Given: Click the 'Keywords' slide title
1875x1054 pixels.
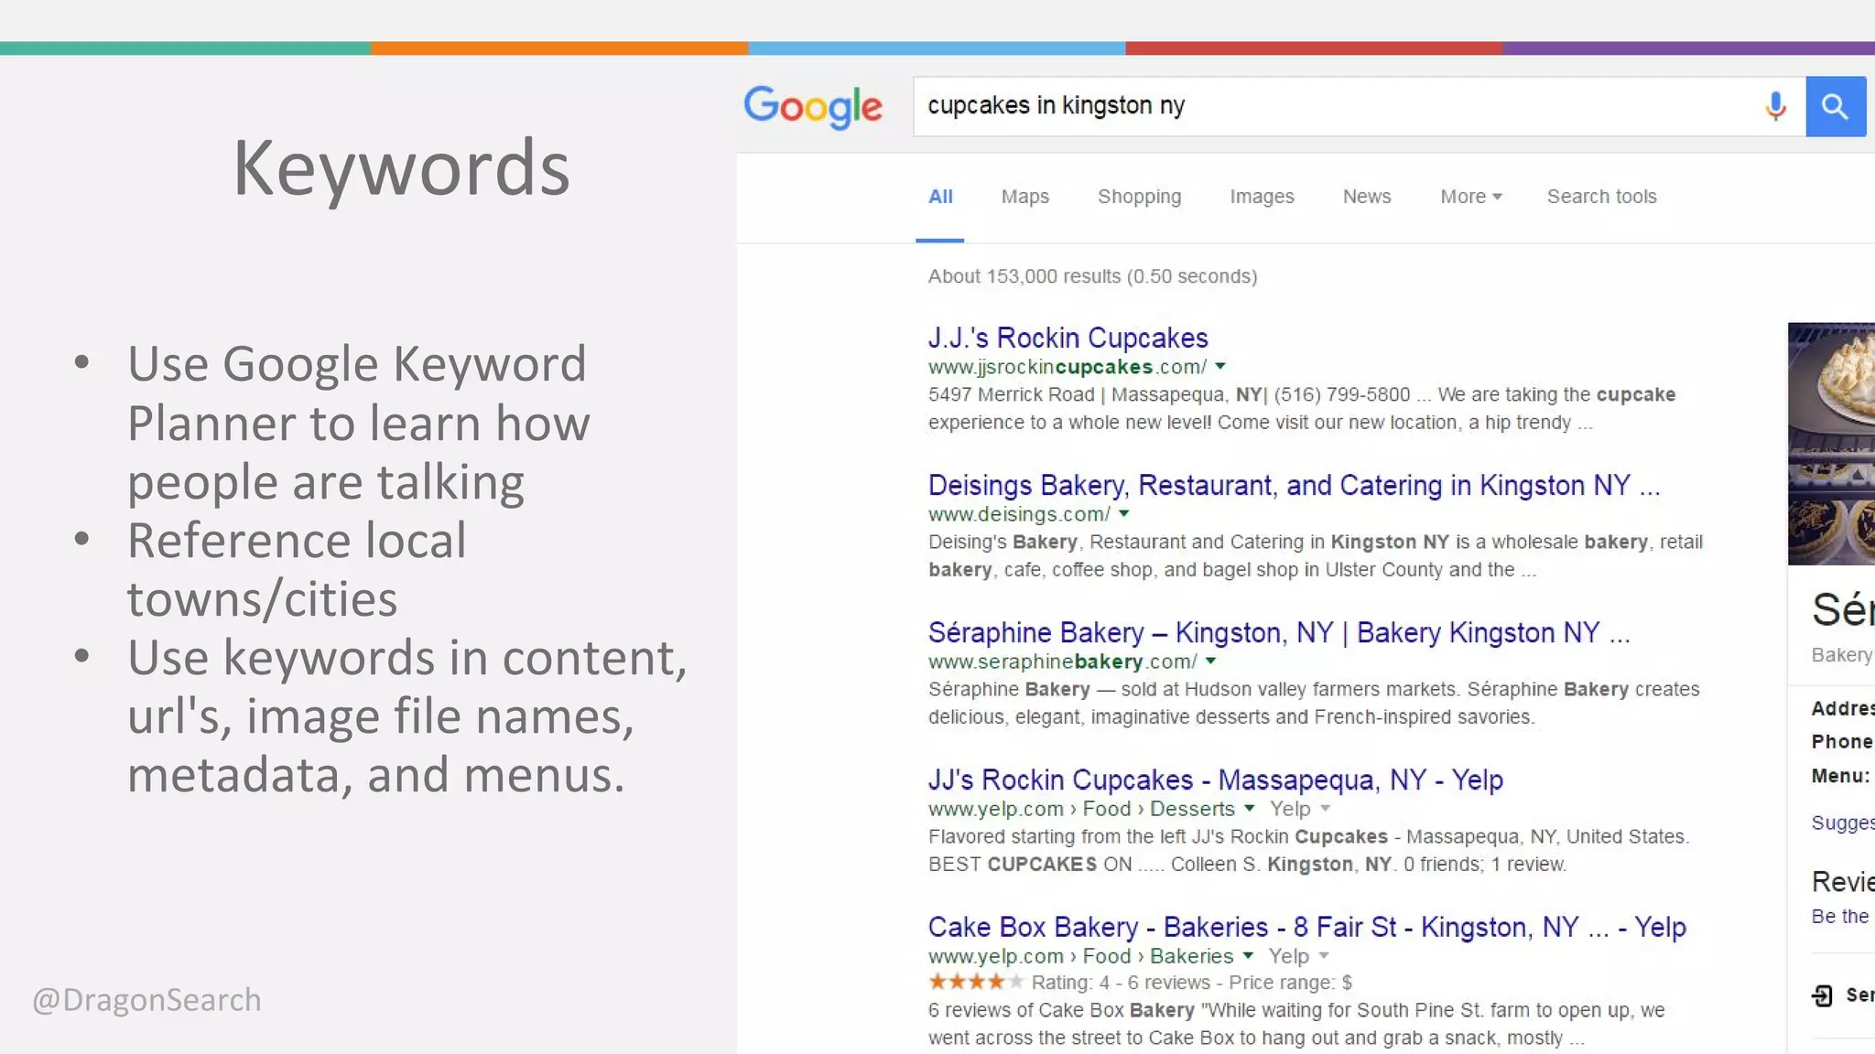Looking at the screenshot, I should [x=401, y=168].
